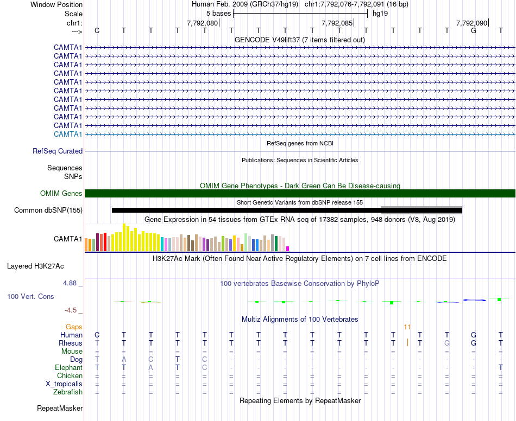Click 'Repeating Elements by RepeatMasker' title
Image resolution: width=516 pixels, height=421 pixels.
(x=300, y=401)
